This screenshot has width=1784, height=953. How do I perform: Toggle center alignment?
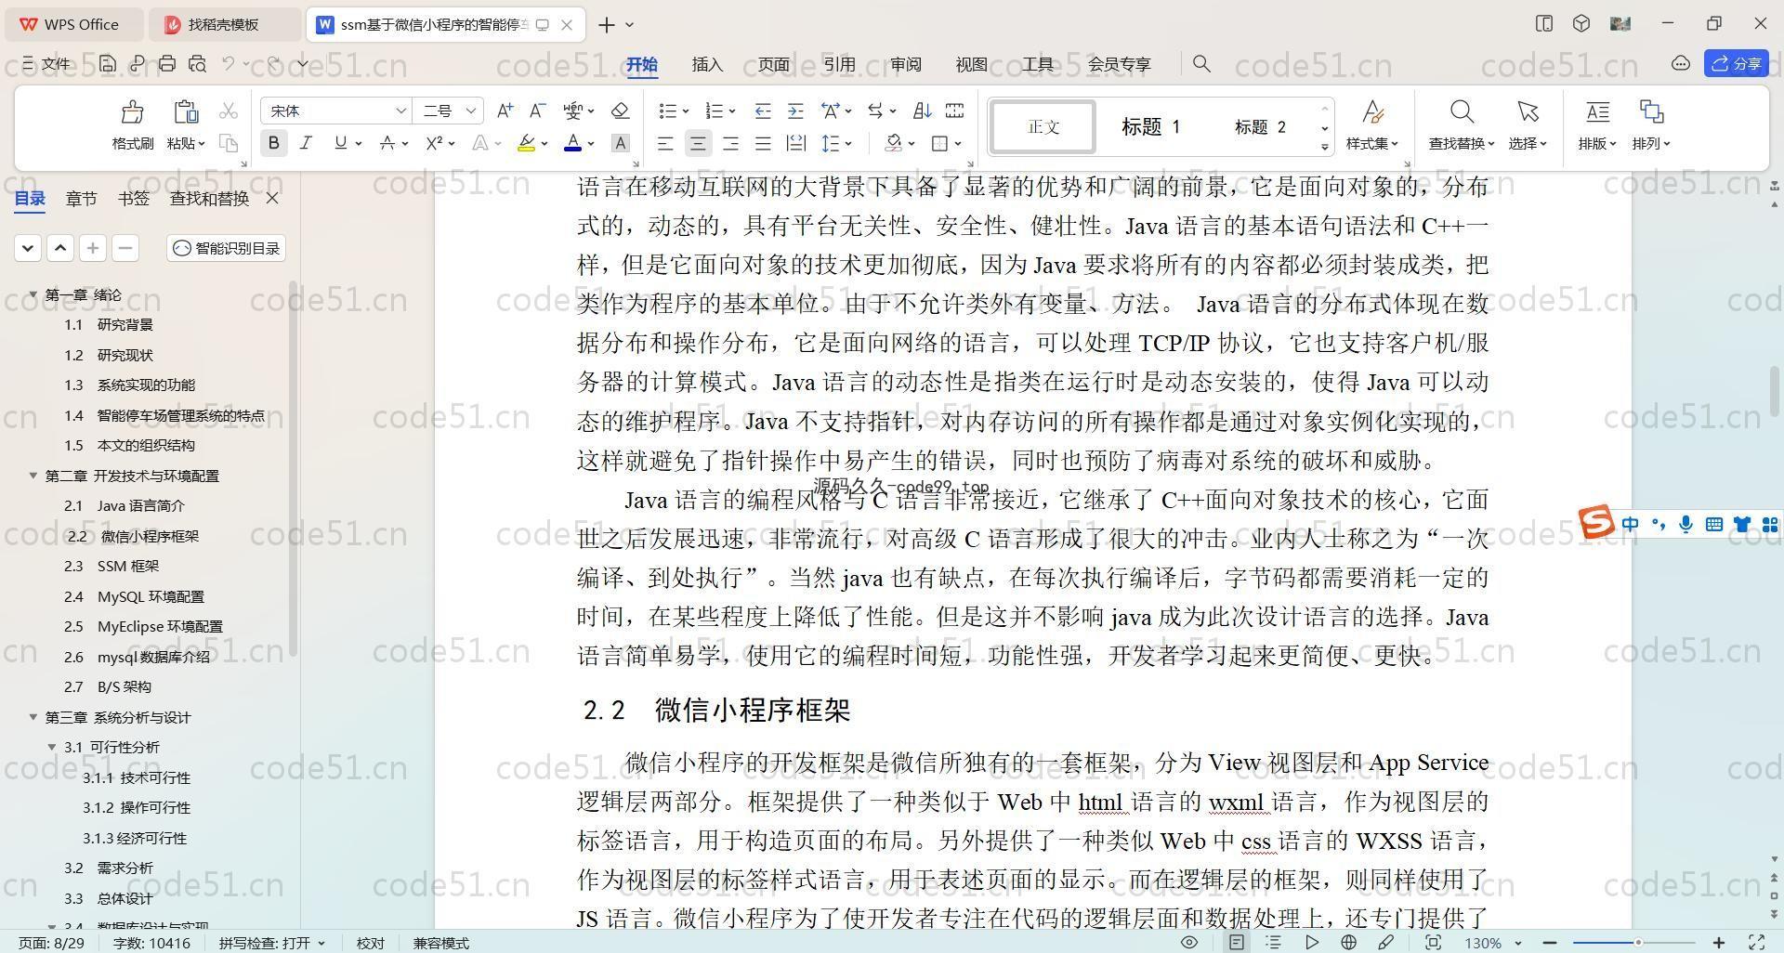pyautogui.click(x=698, y=143)
